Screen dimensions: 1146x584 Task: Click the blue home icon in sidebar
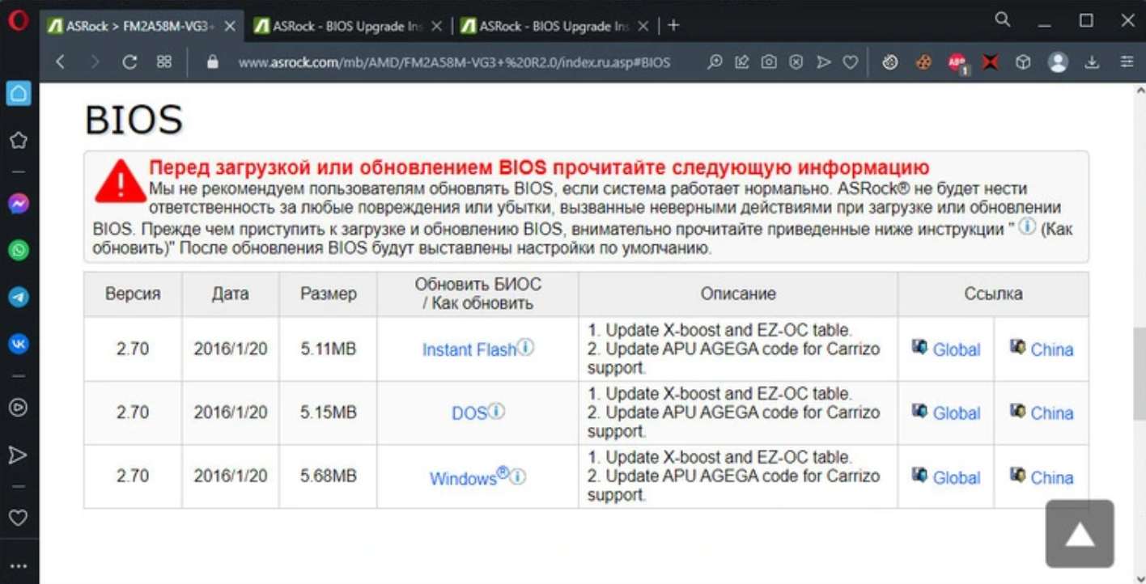click(18, 94)
